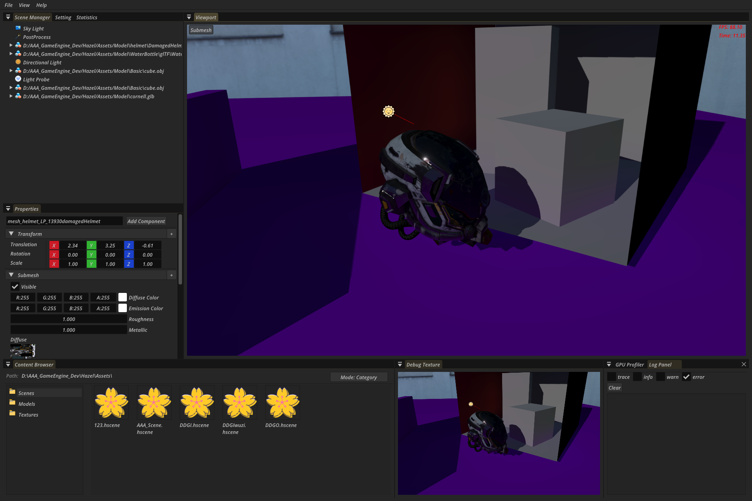Collapse the Transform component section
The width and height of the screenshot is (752, 501).
click(11, 234)
